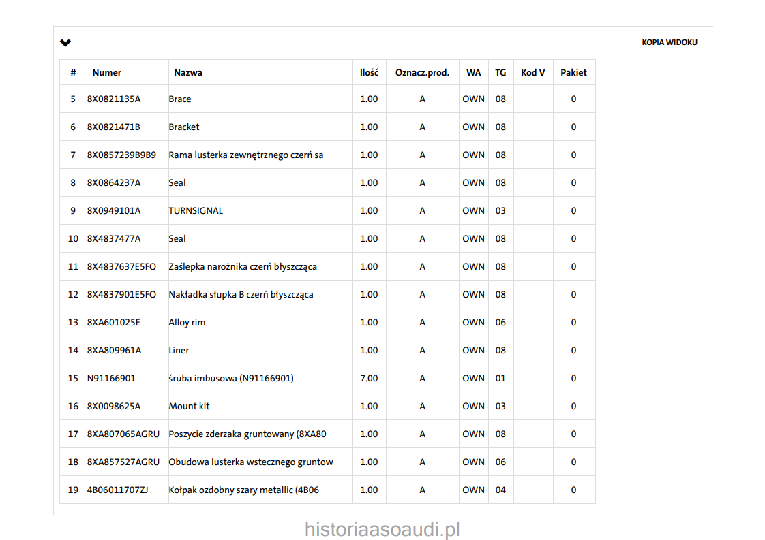Viewport: 765px width, 540px height.
Task: Click the KOPIA WIDOKU button
Action: click(x=669, y=42)
